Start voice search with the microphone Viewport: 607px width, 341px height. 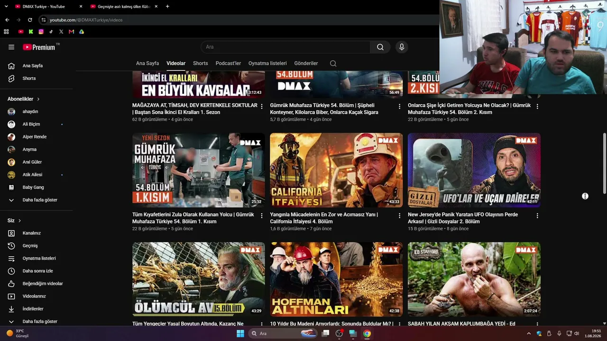402,47
